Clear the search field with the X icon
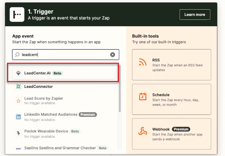This screenshot has width=225, height=156. (x=112, y=54)
